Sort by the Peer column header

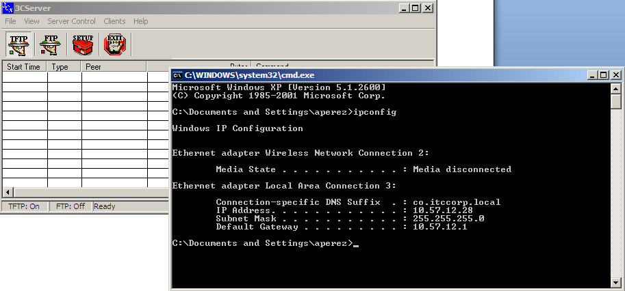(114, 66)
